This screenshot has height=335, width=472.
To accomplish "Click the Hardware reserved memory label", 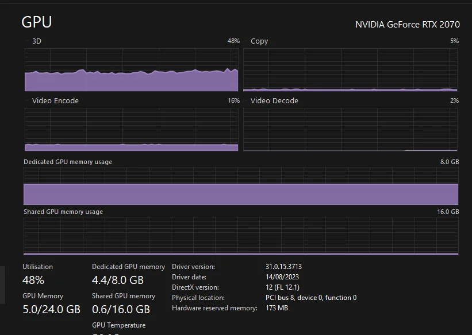I will click(x=214, y=308).
